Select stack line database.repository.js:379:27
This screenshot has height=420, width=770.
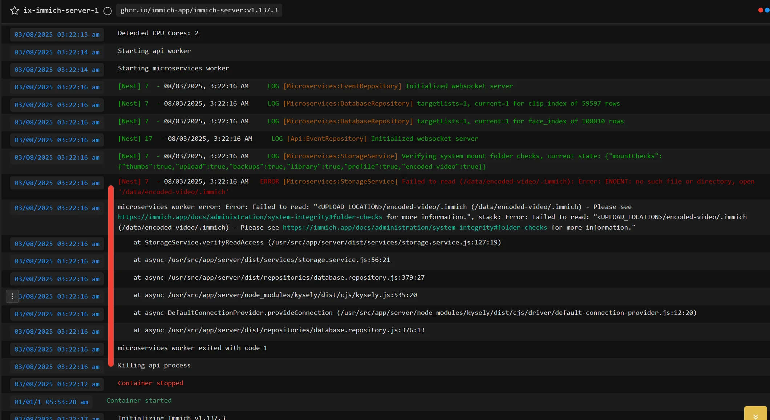279,277
